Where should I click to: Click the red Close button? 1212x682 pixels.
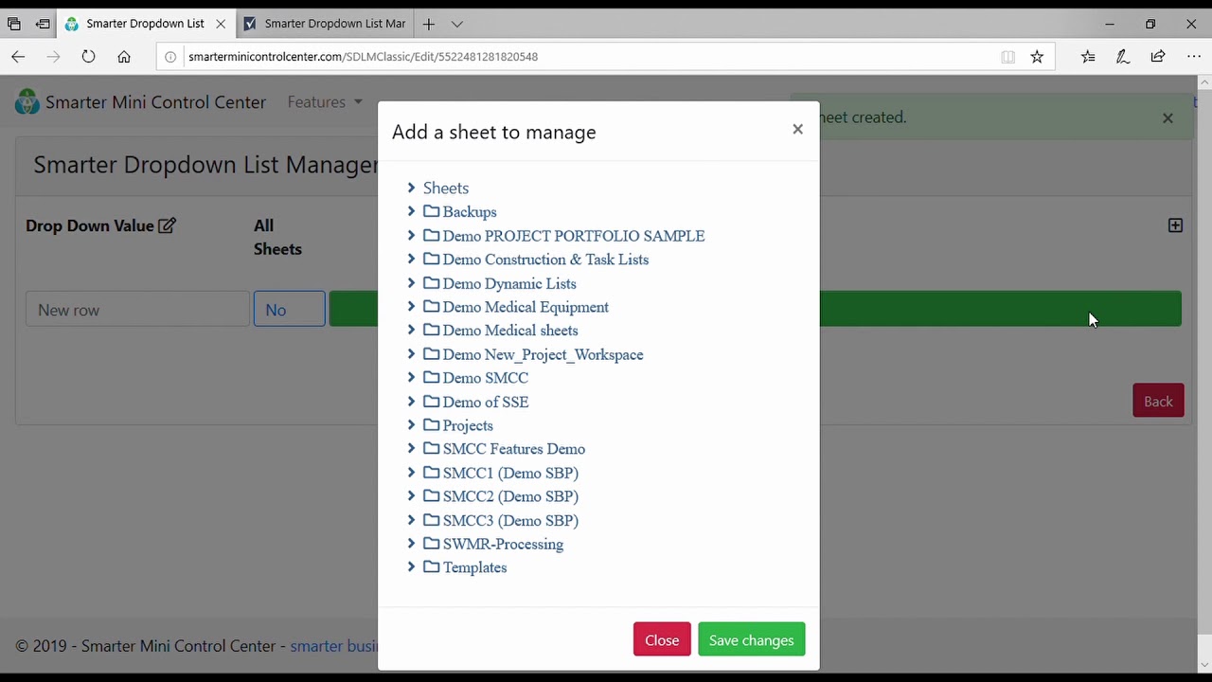tap(662, 640)
